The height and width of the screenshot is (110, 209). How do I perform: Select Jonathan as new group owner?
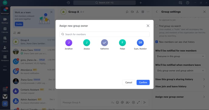pos(69,43)
